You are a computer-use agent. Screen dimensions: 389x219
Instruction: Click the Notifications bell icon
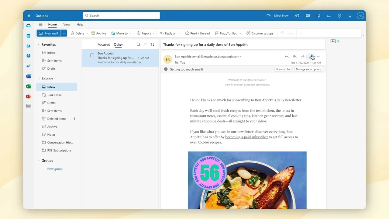[x=329, y=16]
